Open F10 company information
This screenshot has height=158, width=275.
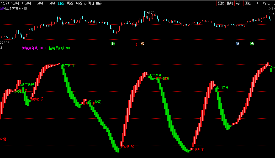tap(257, 3)
